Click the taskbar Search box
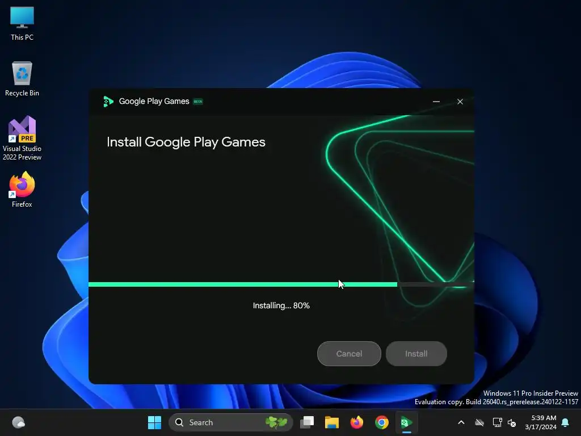The width and height of the screenshot is (581, 436). pos(230,422)
